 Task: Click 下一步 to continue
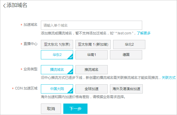click(x=75, y=109)
